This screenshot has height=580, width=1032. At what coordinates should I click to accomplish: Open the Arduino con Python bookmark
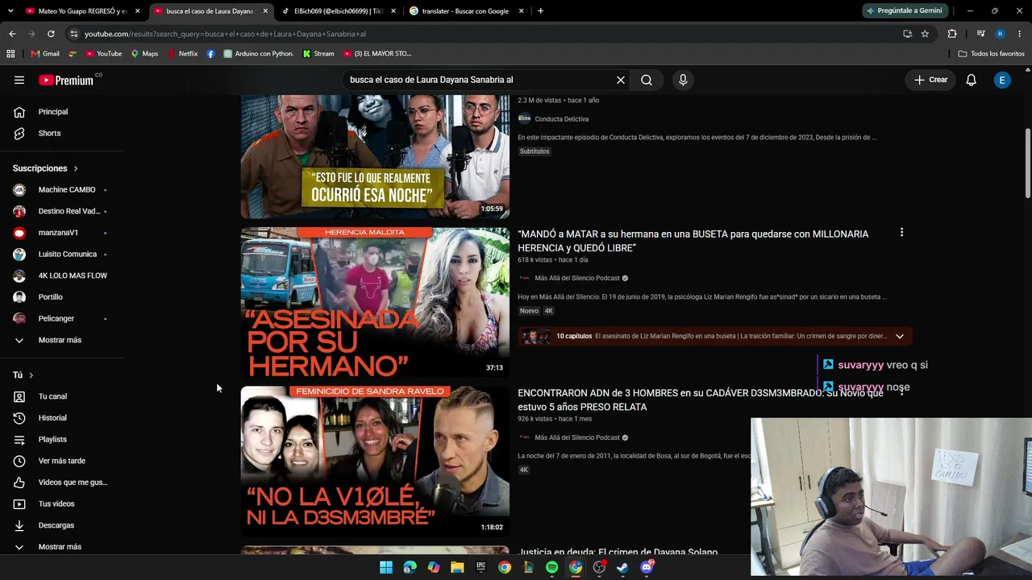pyautogui.click(x=259, y=54)
